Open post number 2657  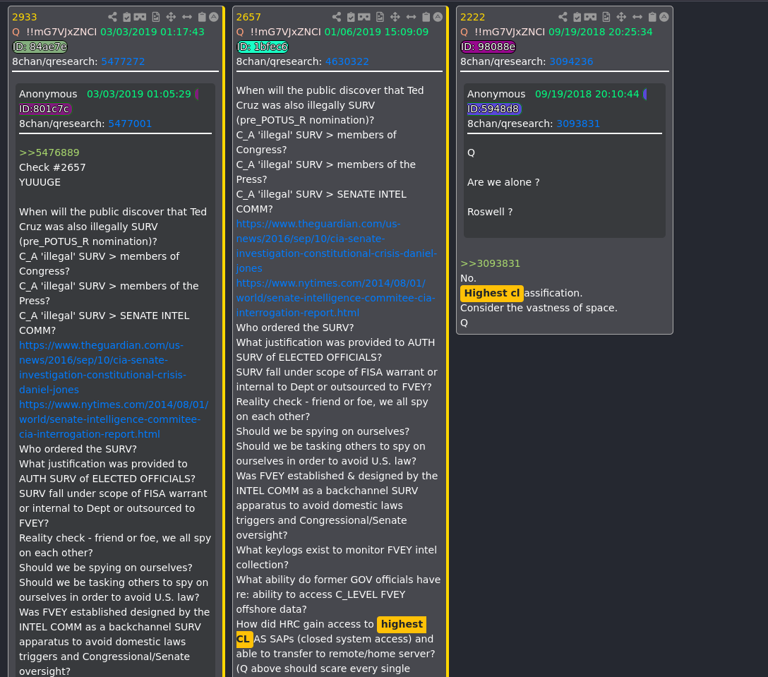tap(248, 17)
